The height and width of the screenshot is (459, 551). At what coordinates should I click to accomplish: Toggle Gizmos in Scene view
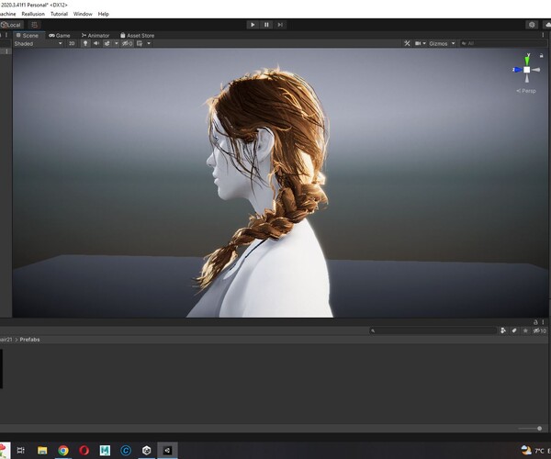438,43
